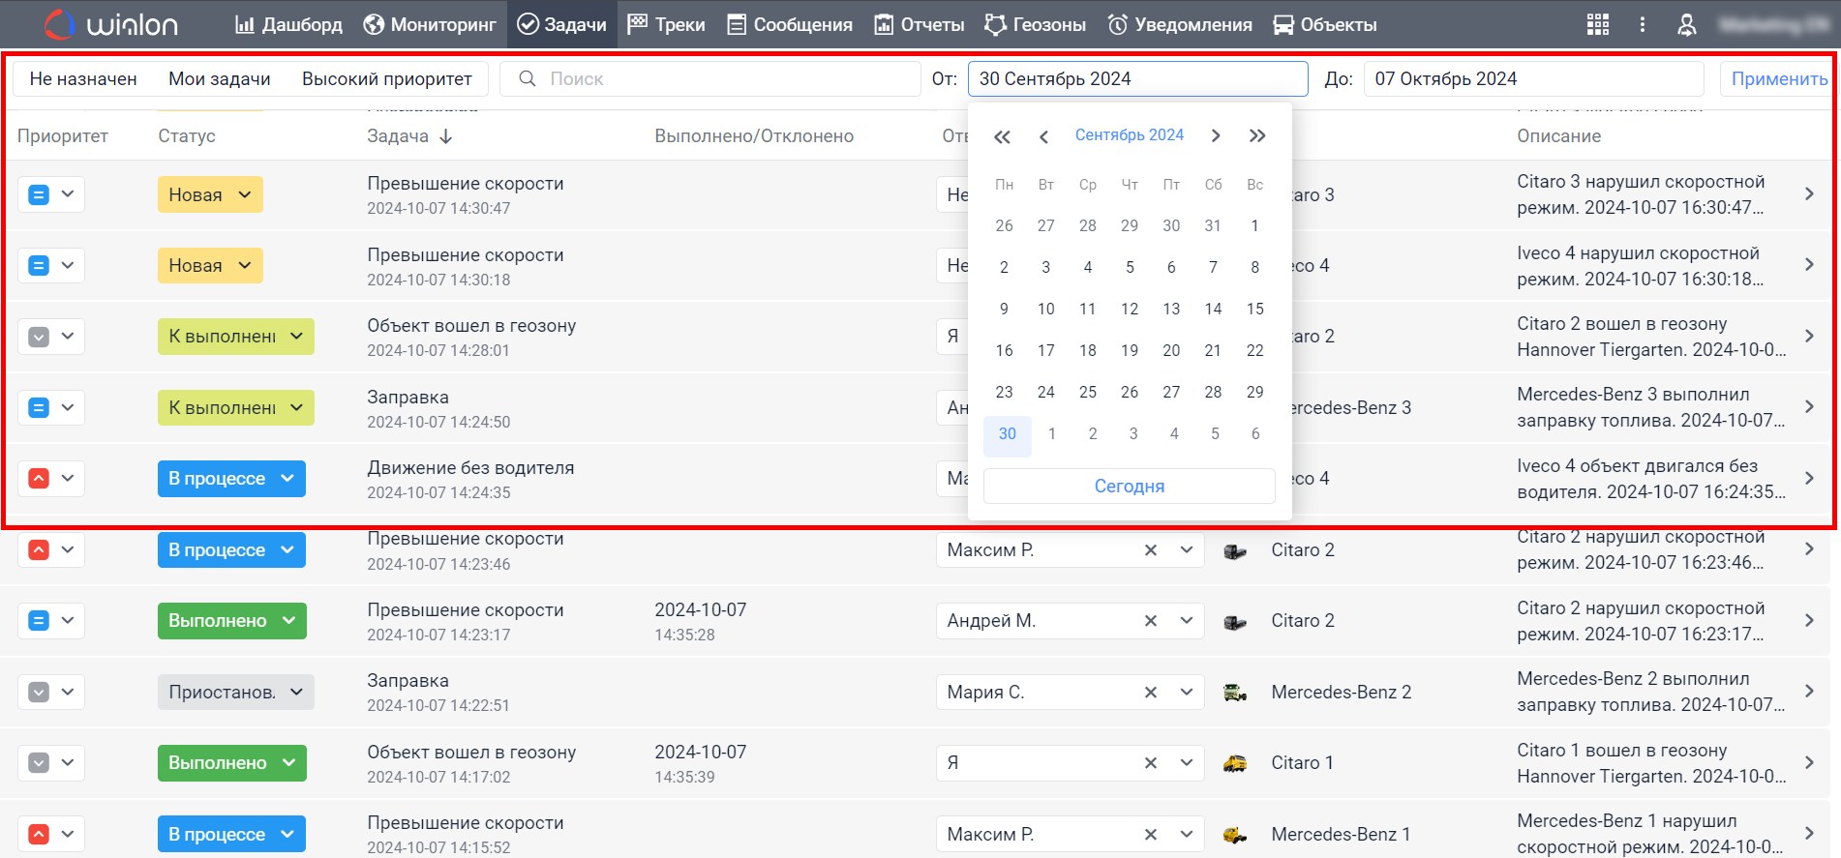Open Сообщения tab
1841x858 pixels.
(790, 24)
